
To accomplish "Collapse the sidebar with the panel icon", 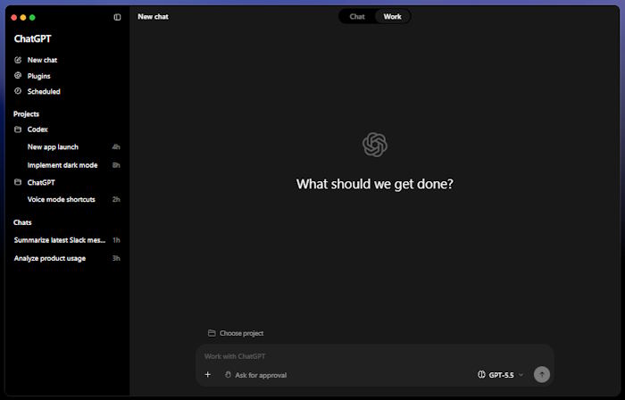I will tap(117, 17).
